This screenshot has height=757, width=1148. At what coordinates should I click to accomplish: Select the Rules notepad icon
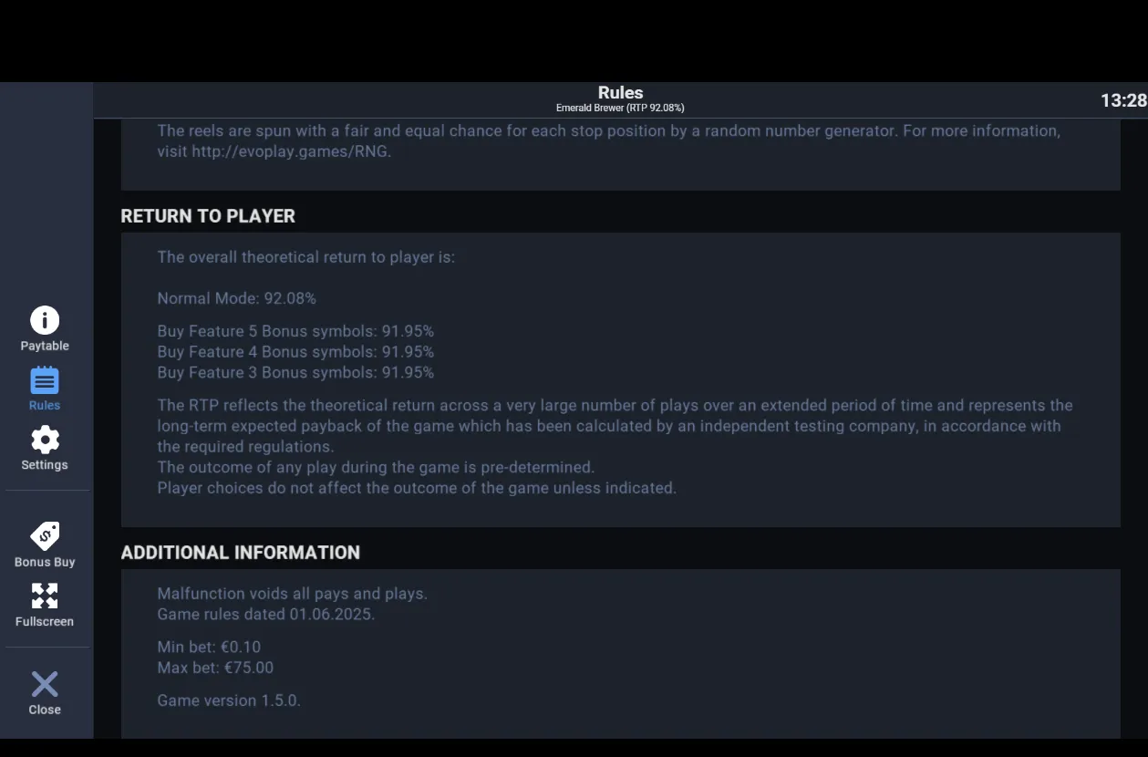[x=45, y=380]
